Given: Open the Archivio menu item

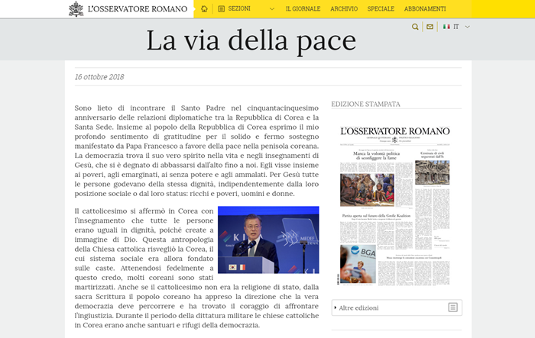Looking at the screenshot, I should coord(344,9).
